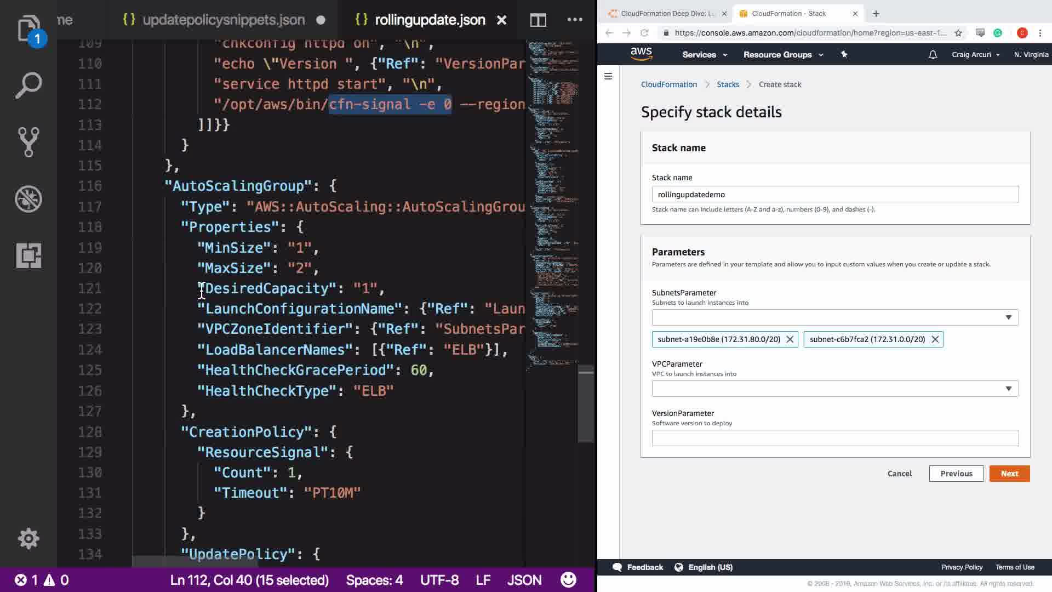Click the Stacks breadcrumb link
Viewport: 1052px width, 592px height.
click(x=728, y=84)
